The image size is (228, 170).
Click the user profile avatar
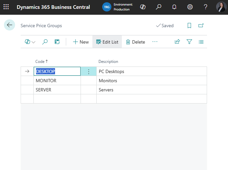(x=221, y=7)
